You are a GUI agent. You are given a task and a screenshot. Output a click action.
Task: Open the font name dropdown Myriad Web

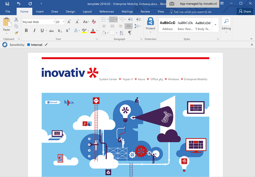[54, 22]
